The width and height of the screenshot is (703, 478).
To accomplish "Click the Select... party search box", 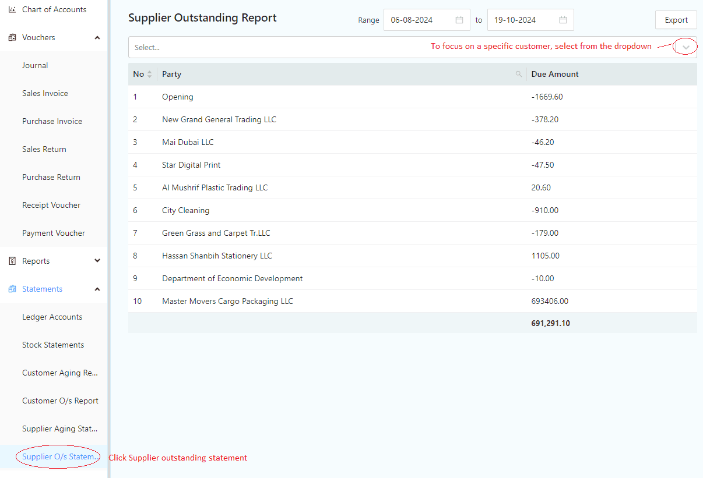I will tap(413, 47).
